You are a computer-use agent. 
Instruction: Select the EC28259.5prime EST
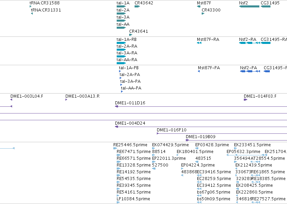199,182
